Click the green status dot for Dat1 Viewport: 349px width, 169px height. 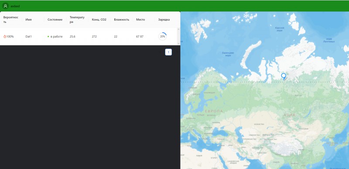48,37
